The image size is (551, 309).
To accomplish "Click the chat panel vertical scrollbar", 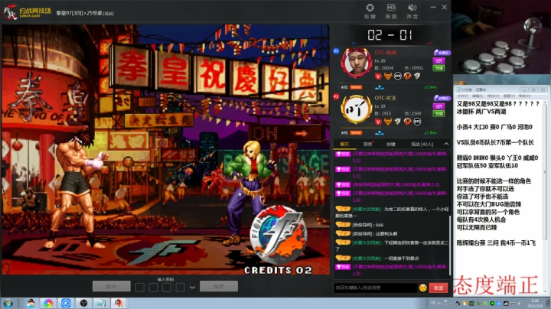I will click(449, 246).
